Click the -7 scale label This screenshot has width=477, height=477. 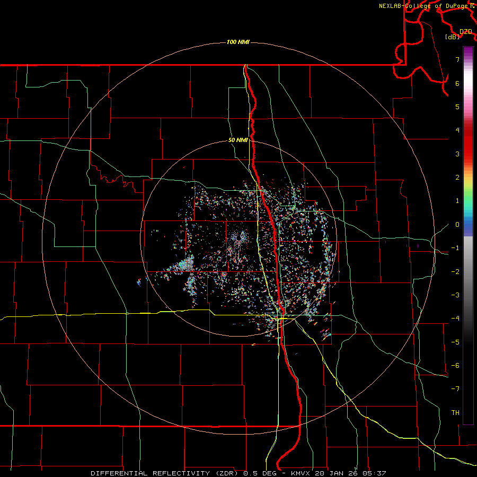pyautogui.click(x=455, y=389)
